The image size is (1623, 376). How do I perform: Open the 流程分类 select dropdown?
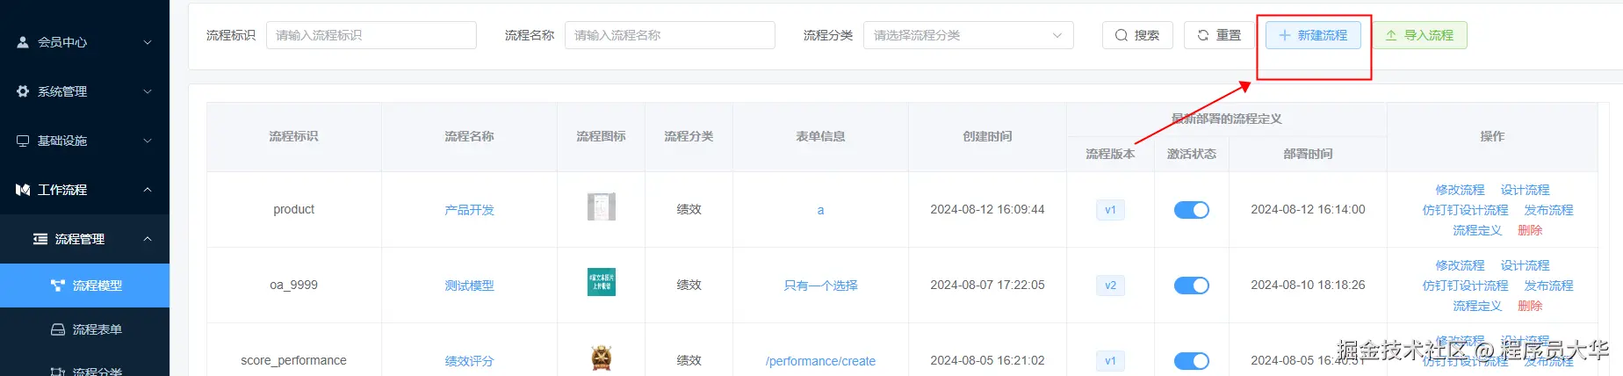click(969, 35)
